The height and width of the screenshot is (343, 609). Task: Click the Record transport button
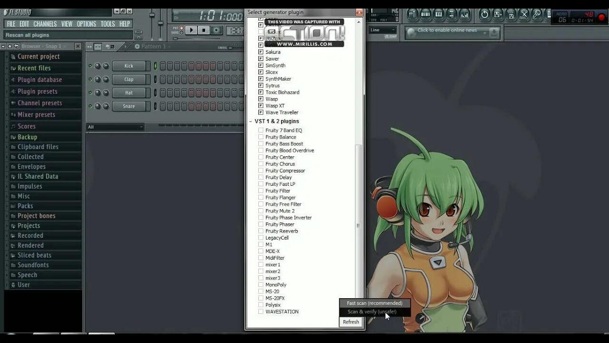[x=216, y=30]
